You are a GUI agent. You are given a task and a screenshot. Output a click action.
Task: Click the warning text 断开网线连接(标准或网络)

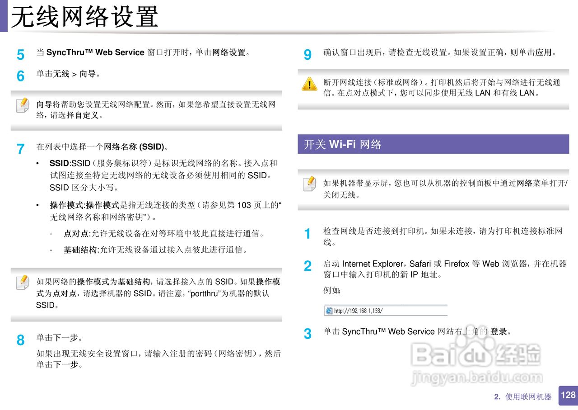click(442, 82)
